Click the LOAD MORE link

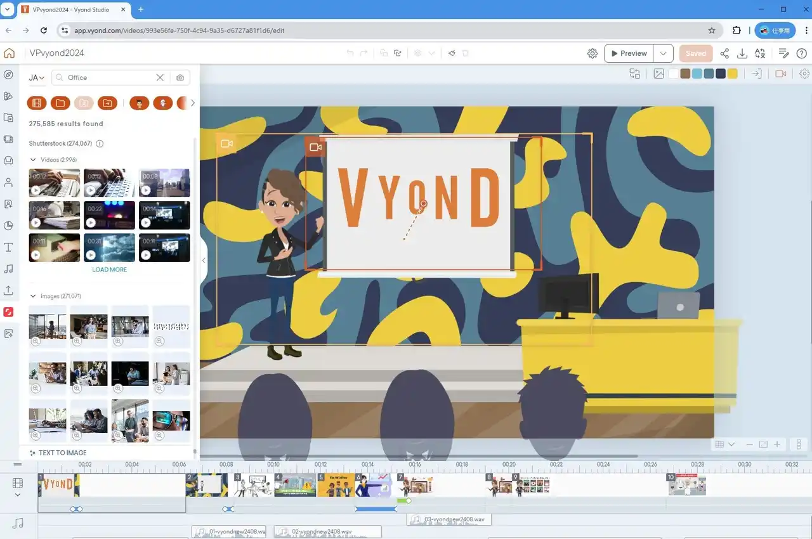109,269
